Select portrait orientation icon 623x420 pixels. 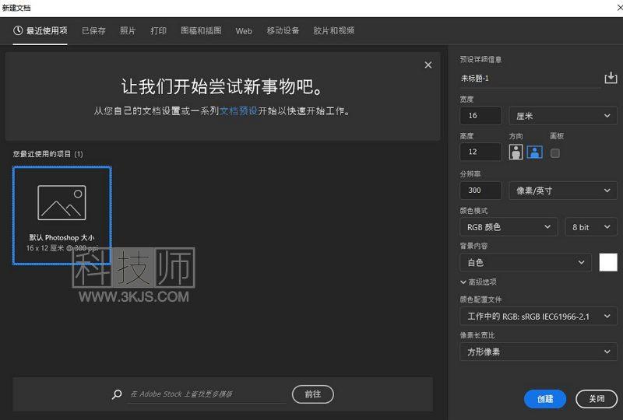516,152
